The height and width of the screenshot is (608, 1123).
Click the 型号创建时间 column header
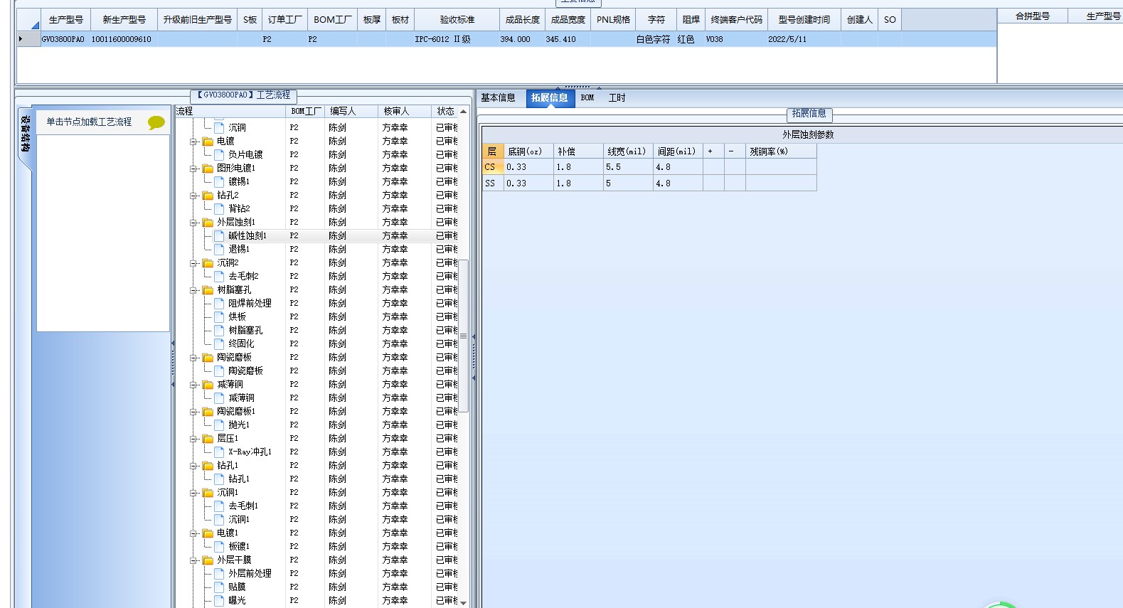pyautogui.click(x=804, y=20)
